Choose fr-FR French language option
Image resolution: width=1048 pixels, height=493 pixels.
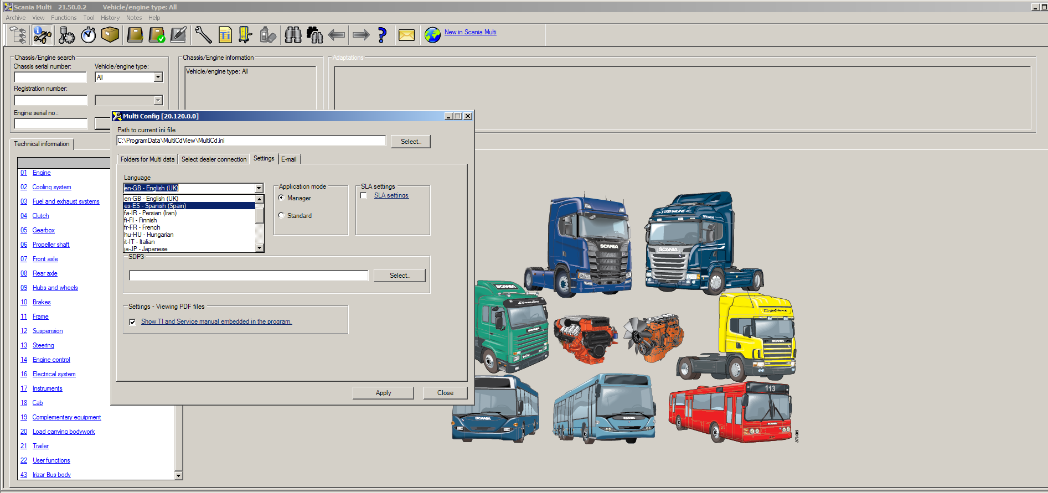click(x=189, y=227)
